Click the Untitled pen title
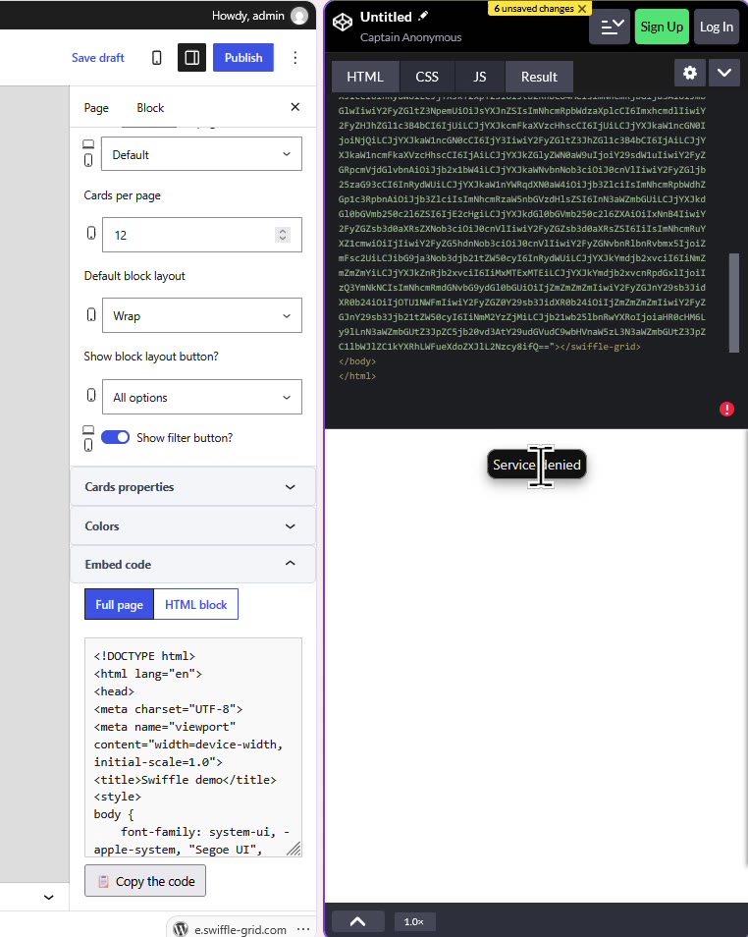The width and height of the screenshot is (748, 937). (x=386, y=17)
